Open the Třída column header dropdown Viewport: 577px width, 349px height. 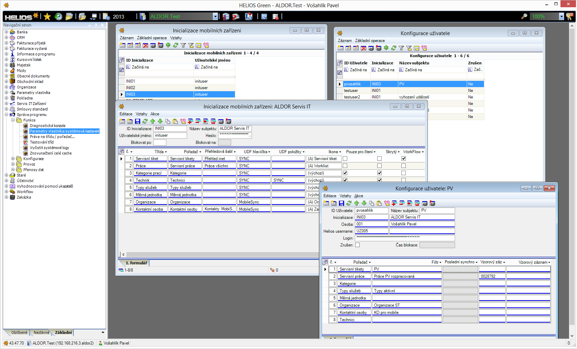coord(166,152)
